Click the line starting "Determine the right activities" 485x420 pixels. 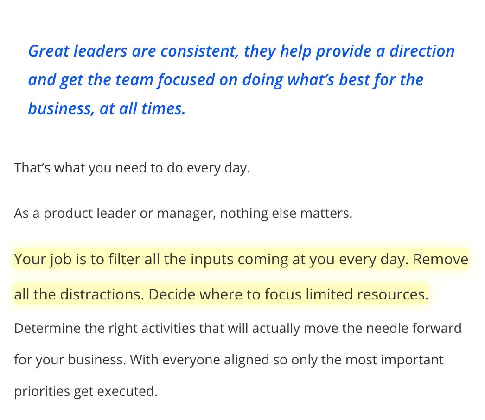click(x=237, y=328)
